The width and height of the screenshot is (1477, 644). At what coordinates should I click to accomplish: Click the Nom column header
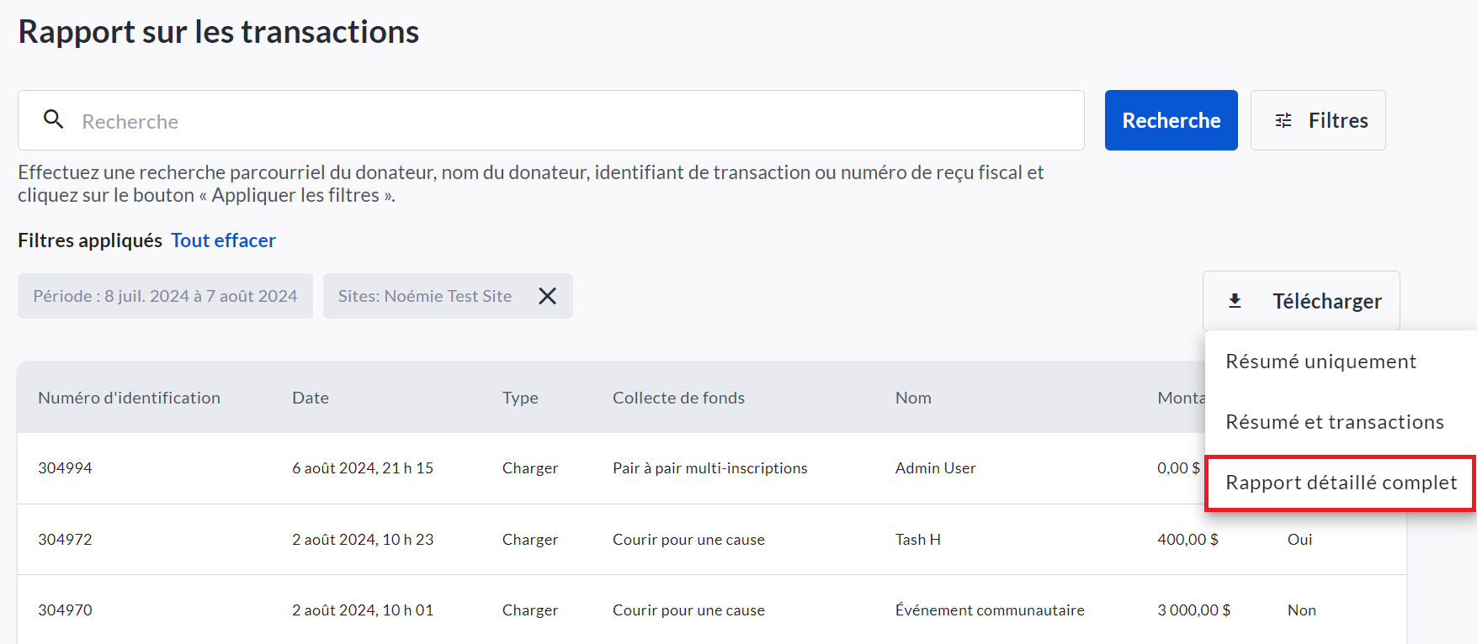912,398
